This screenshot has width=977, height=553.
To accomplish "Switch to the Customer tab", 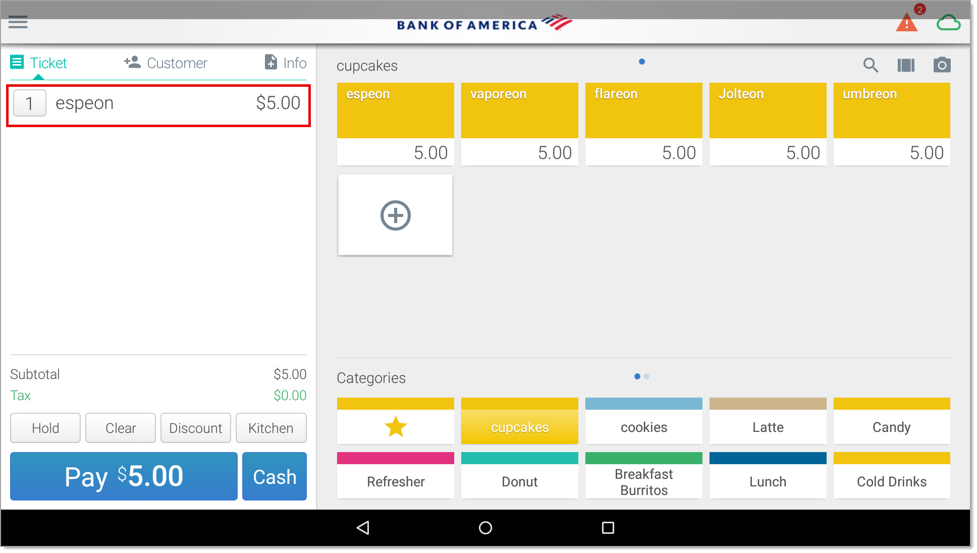I will (x=166, y=63).
